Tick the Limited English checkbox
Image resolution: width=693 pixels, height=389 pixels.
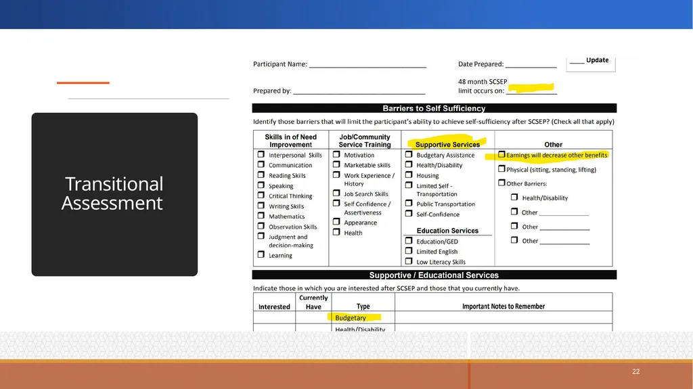[408, 250]
